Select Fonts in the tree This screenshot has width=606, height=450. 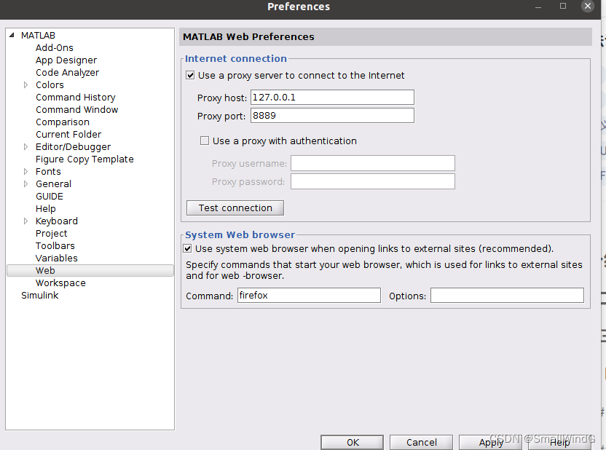48,172
